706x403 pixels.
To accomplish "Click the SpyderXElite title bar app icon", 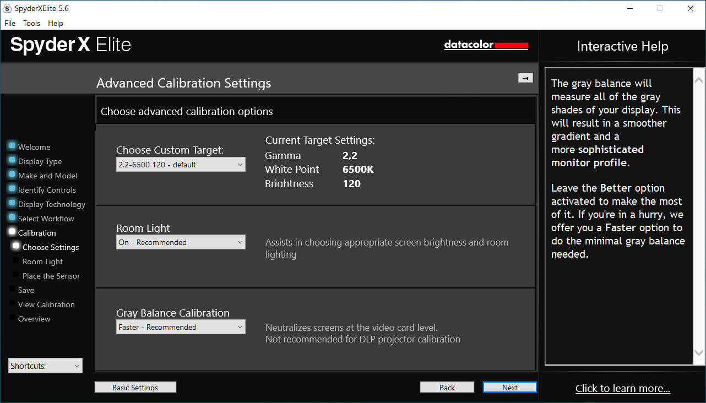I will tap(8, 8).
